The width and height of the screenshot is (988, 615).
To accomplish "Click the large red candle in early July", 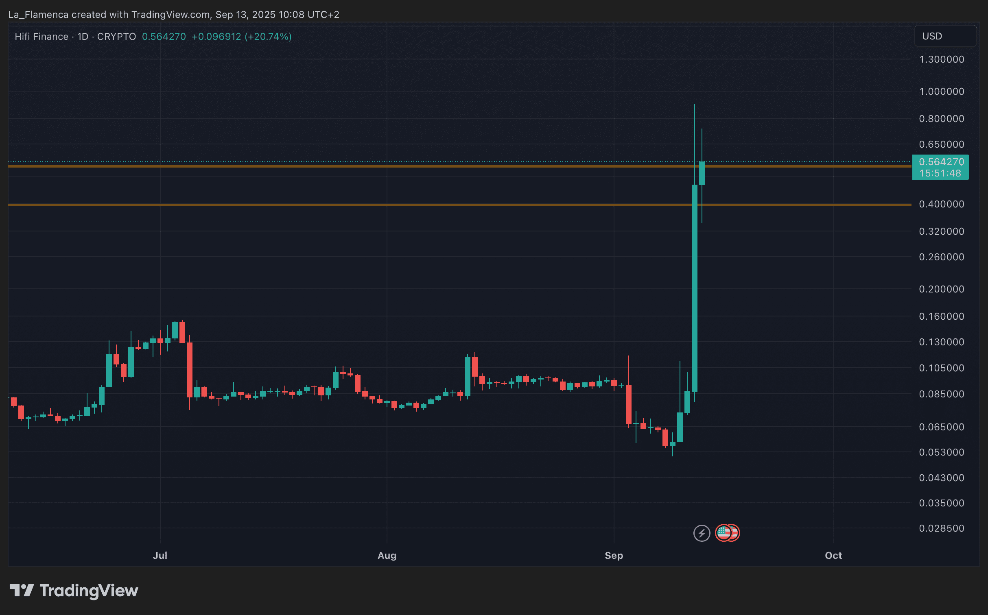I will 190,370.
